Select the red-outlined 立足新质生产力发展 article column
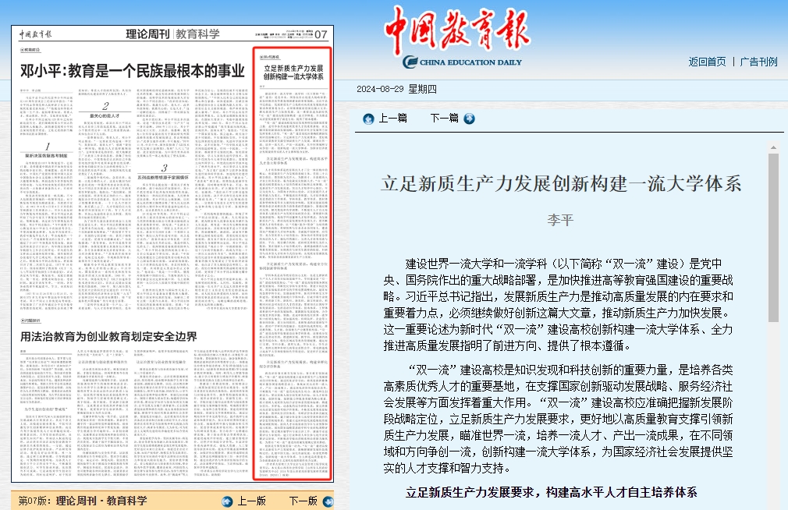The width and height of the screenshot is (788, 510). (293, 265)
